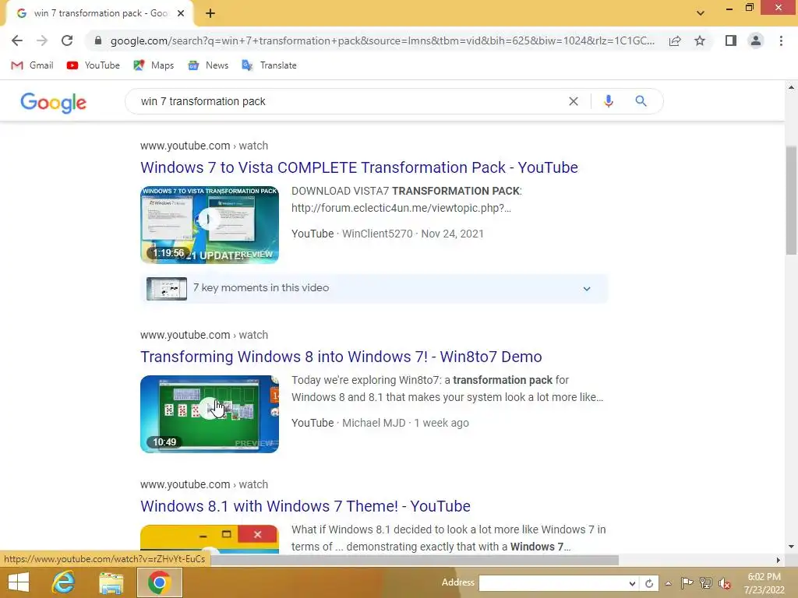
Task: Open Transforming Windows 8 into Windows 7 link
Action: tap(341, 357)
